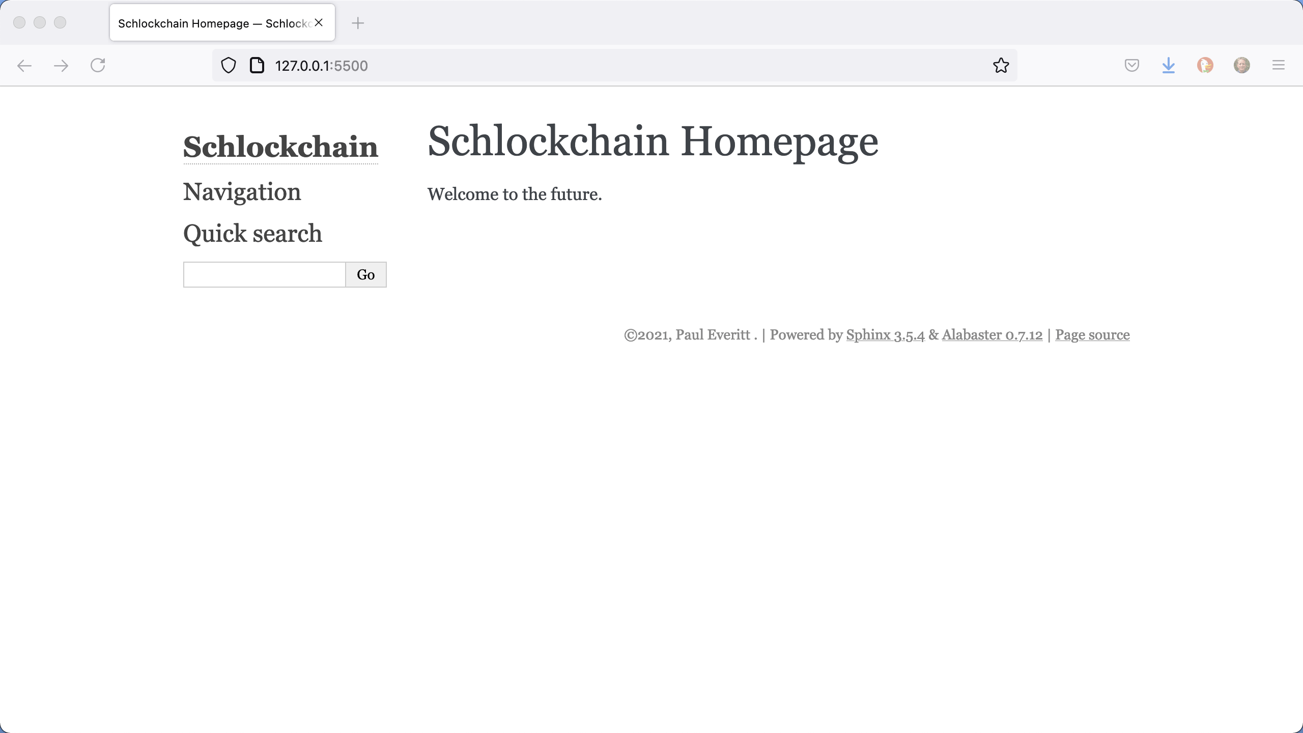The image size is (1303, 733).
Task: Open a new browser tab
Action: coord(359,23)
